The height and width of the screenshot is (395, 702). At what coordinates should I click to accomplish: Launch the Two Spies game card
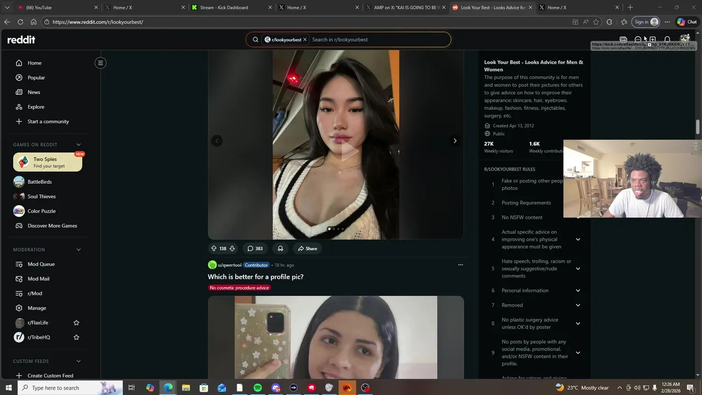(48, 162)
